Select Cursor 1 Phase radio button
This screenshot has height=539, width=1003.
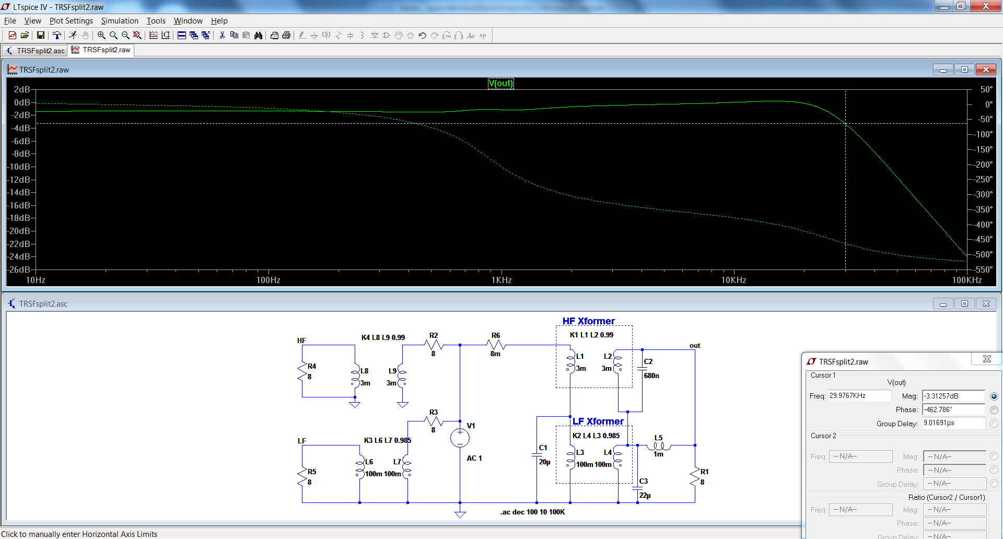point(994,410)
